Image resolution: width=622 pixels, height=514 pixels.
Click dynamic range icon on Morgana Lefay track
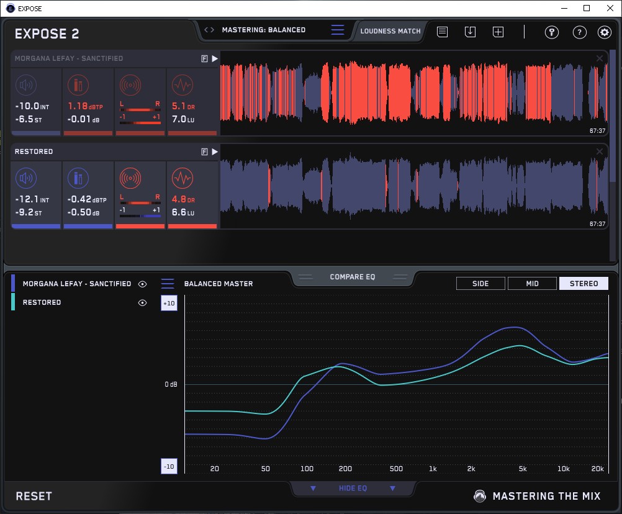(183, 85)
